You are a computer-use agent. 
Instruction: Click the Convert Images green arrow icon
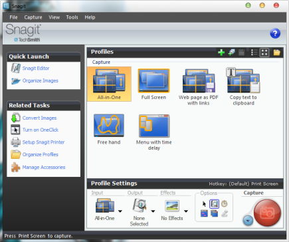coord(15,118)
